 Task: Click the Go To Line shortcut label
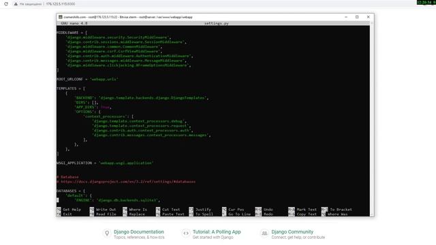(x=239, y=214)
